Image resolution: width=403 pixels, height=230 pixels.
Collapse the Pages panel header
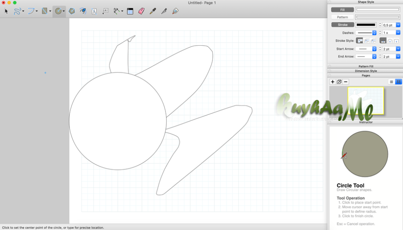click(366, 76)
